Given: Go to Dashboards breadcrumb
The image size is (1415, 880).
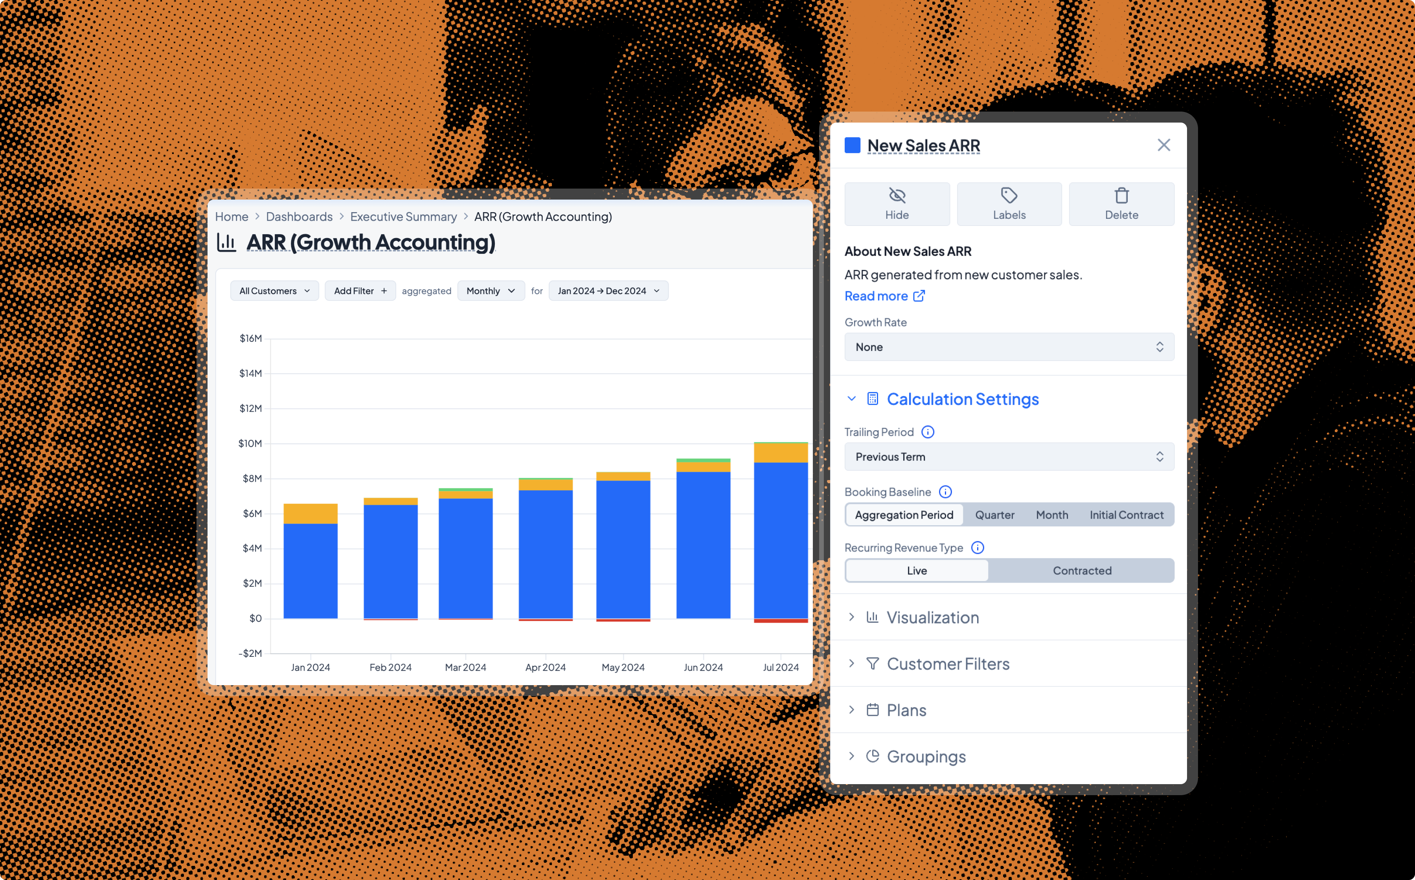Looking at the screenshot, I should click(299, 216).
